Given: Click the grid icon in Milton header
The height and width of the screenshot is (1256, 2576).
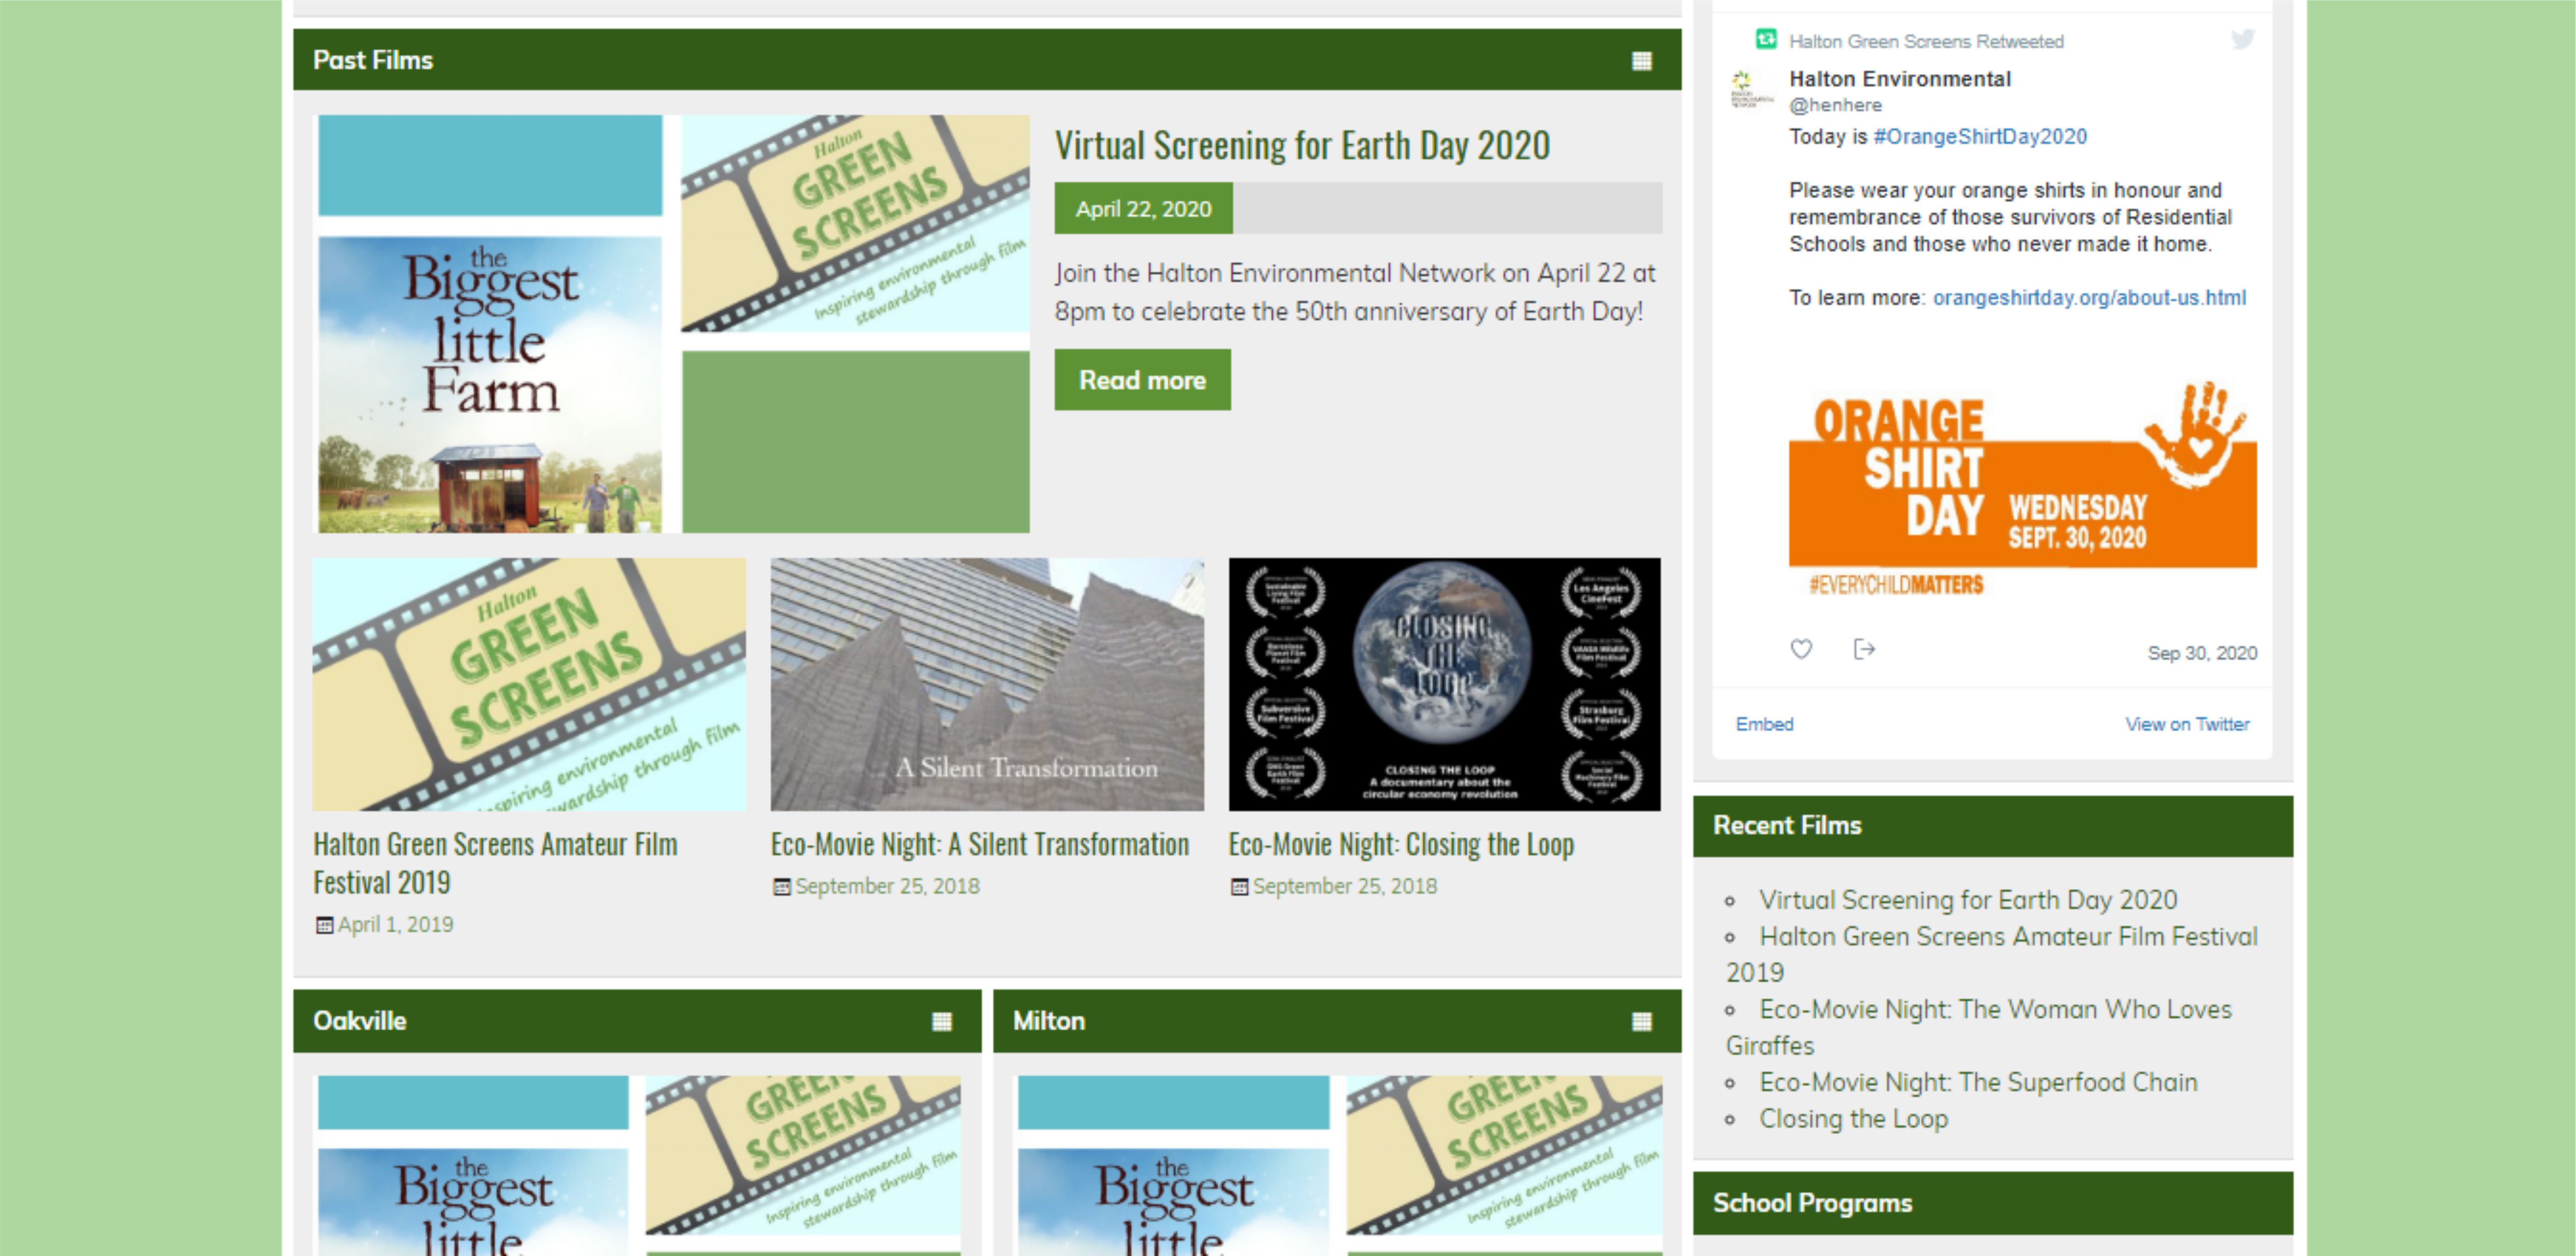Looking at the screenshot, I should point(1641,1021).
